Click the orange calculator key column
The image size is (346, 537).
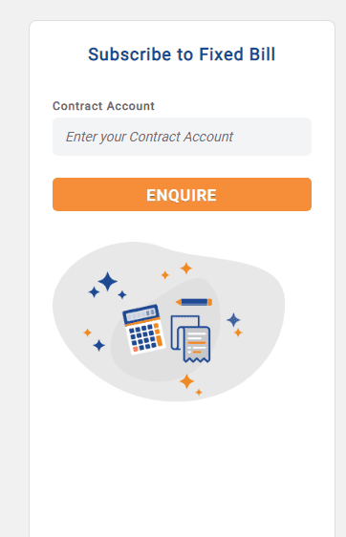(158, 334)
